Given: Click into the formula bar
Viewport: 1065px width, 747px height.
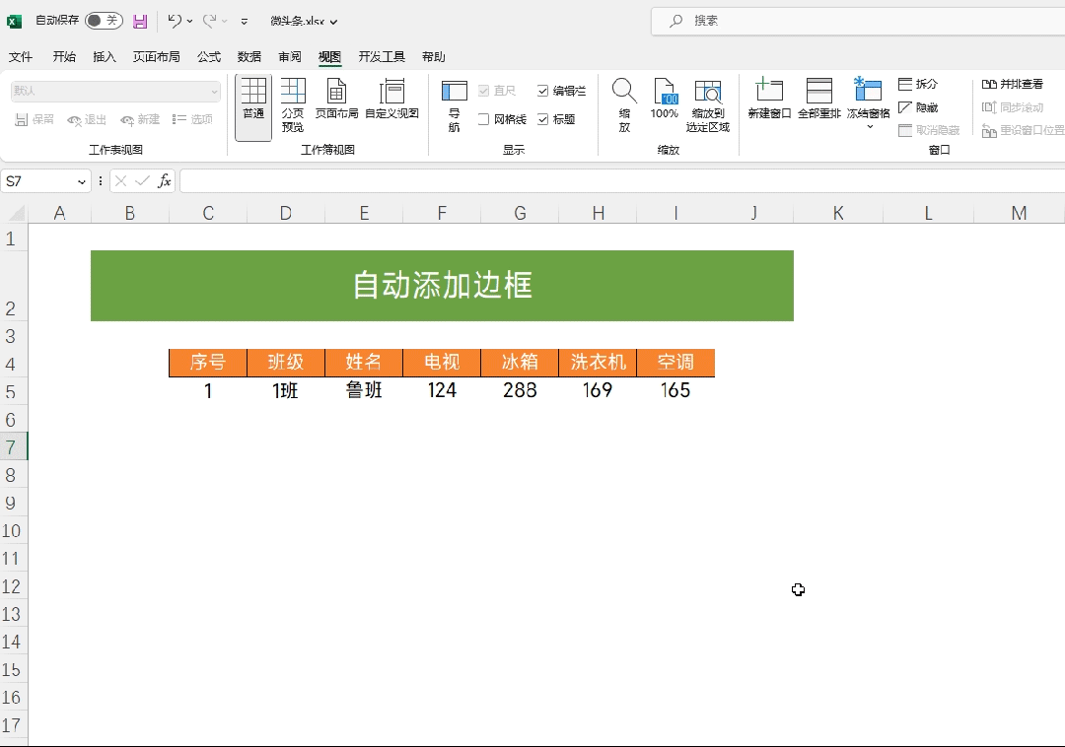Looking at the screenshot, I should point(621,181).
